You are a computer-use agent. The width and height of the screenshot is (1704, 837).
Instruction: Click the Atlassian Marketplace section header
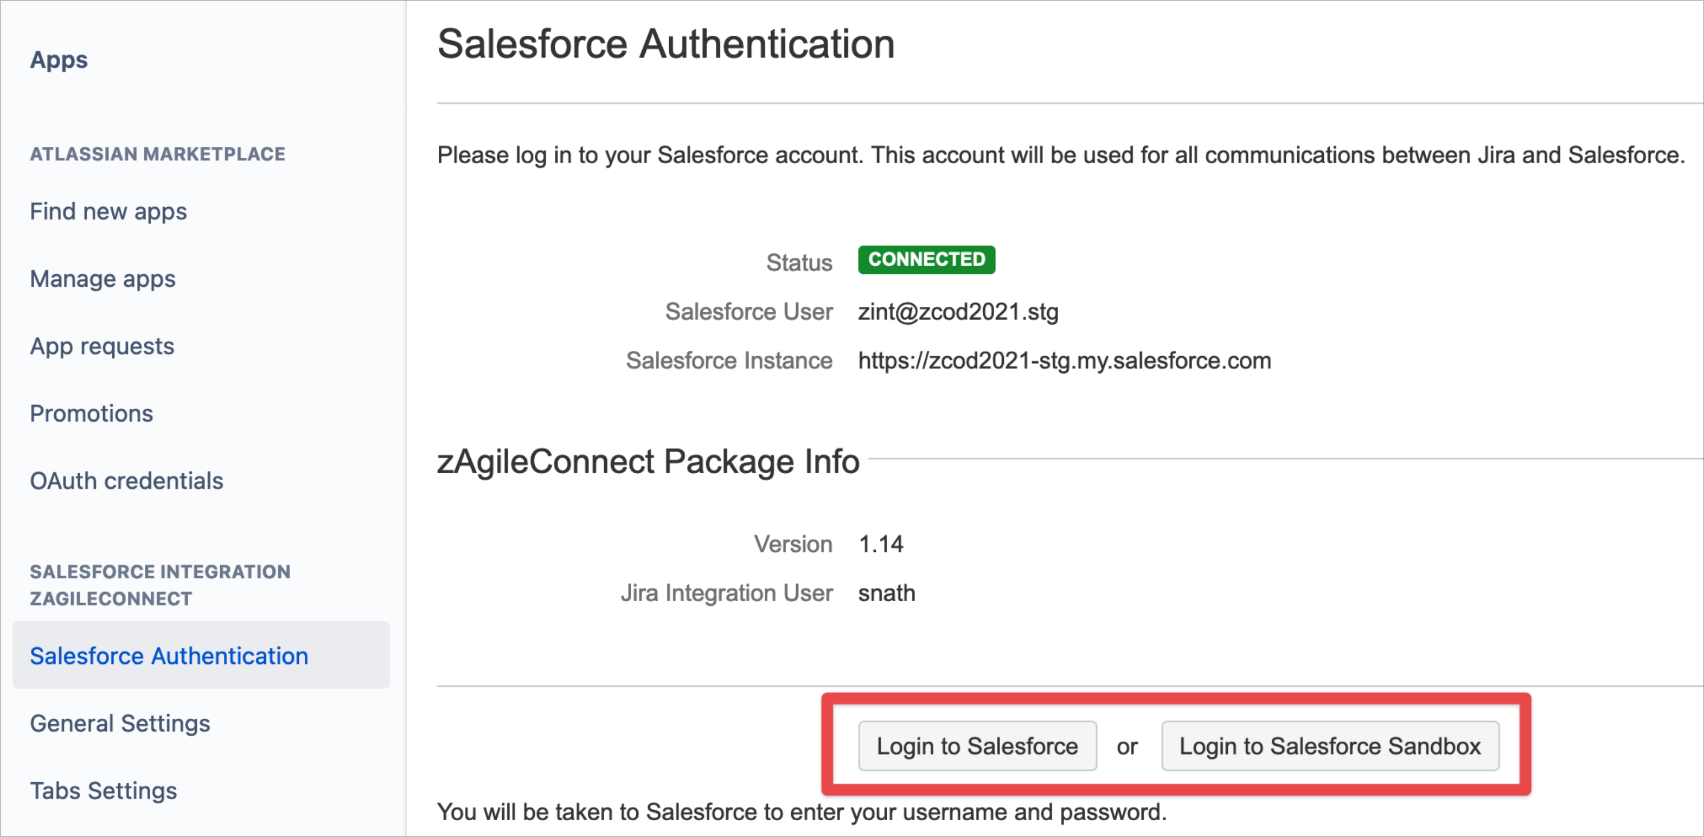pyautogui.click(x=157, y=154)
